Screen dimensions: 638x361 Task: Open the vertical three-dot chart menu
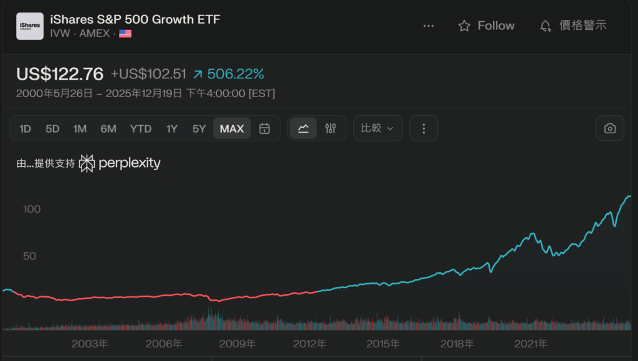(424, 128)
